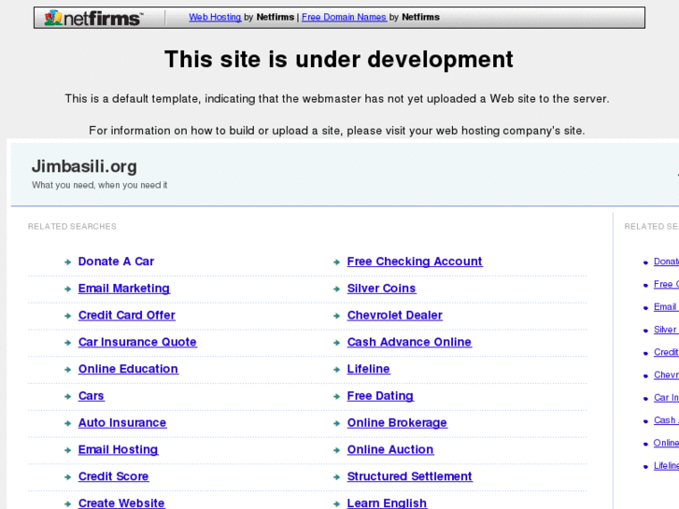Open the Free Dating link

coord(380,395)
